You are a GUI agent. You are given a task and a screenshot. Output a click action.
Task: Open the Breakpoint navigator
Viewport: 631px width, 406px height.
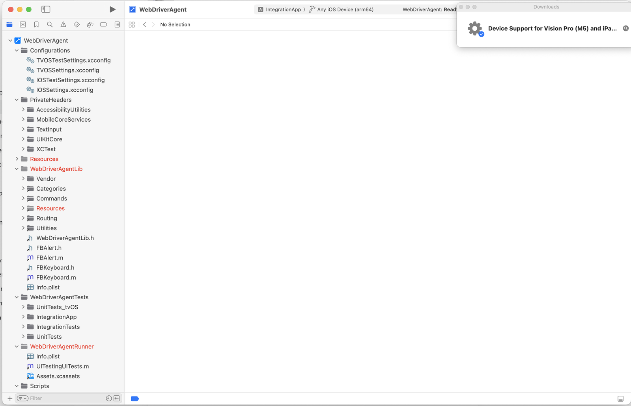(103, 24)
